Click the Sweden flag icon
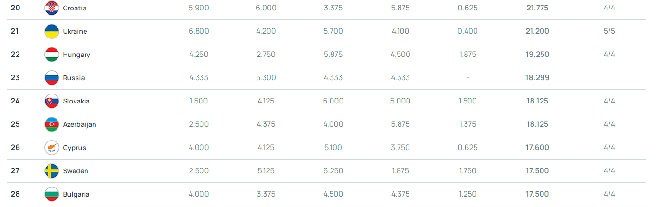Screen dimensions: 657x207 52,171
